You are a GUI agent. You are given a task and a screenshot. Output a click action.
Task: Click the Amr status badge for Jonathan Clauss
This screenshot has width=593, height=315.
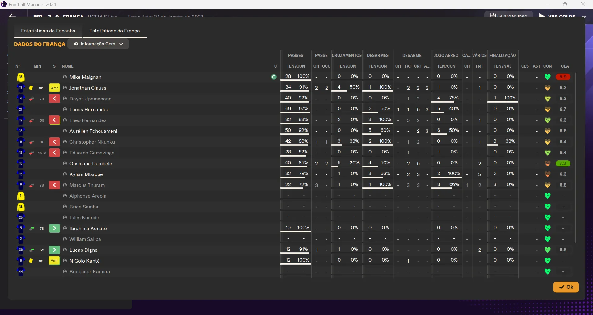54,88
